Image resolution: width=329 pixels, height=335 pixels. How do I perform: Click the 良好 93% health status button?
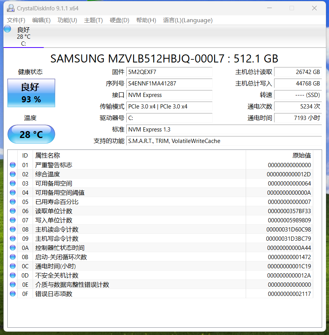pos(31,93)
